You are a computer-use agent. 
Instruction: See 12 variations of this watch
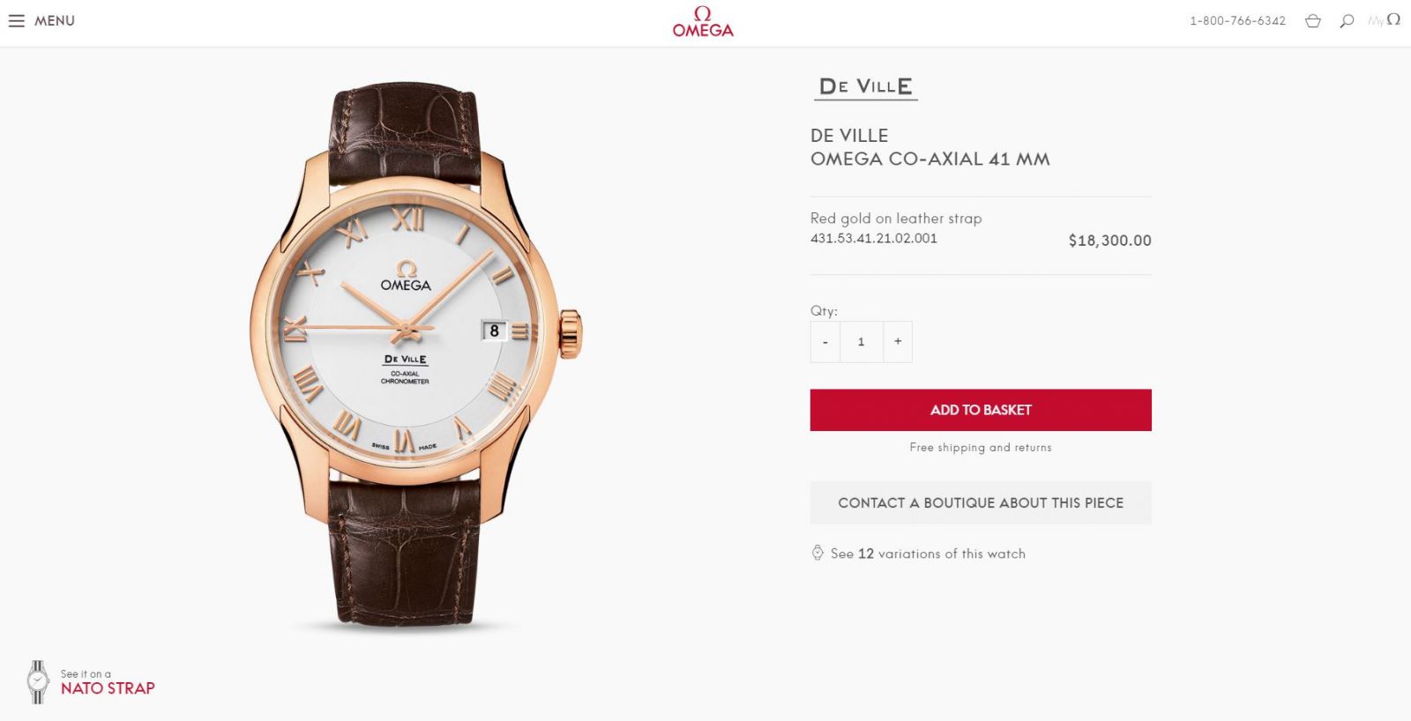[x=928, y=554]
